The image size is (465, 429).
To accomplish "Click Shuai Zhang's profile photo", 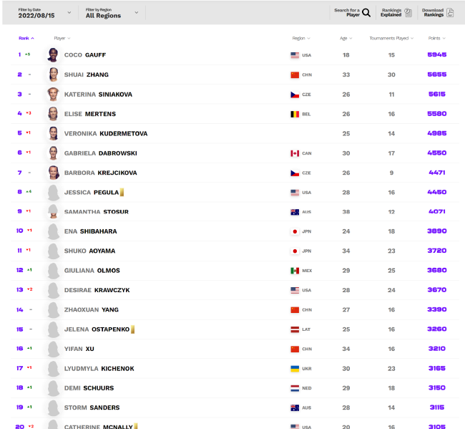I will coord(54,74).
